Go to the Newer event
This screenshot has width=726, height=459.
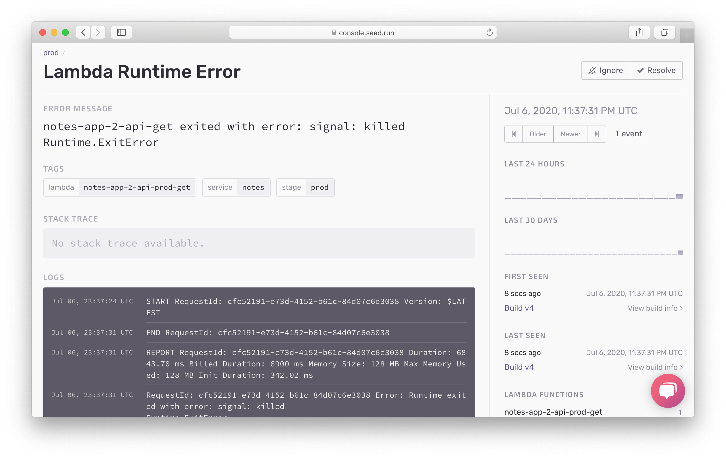(571, 134)
